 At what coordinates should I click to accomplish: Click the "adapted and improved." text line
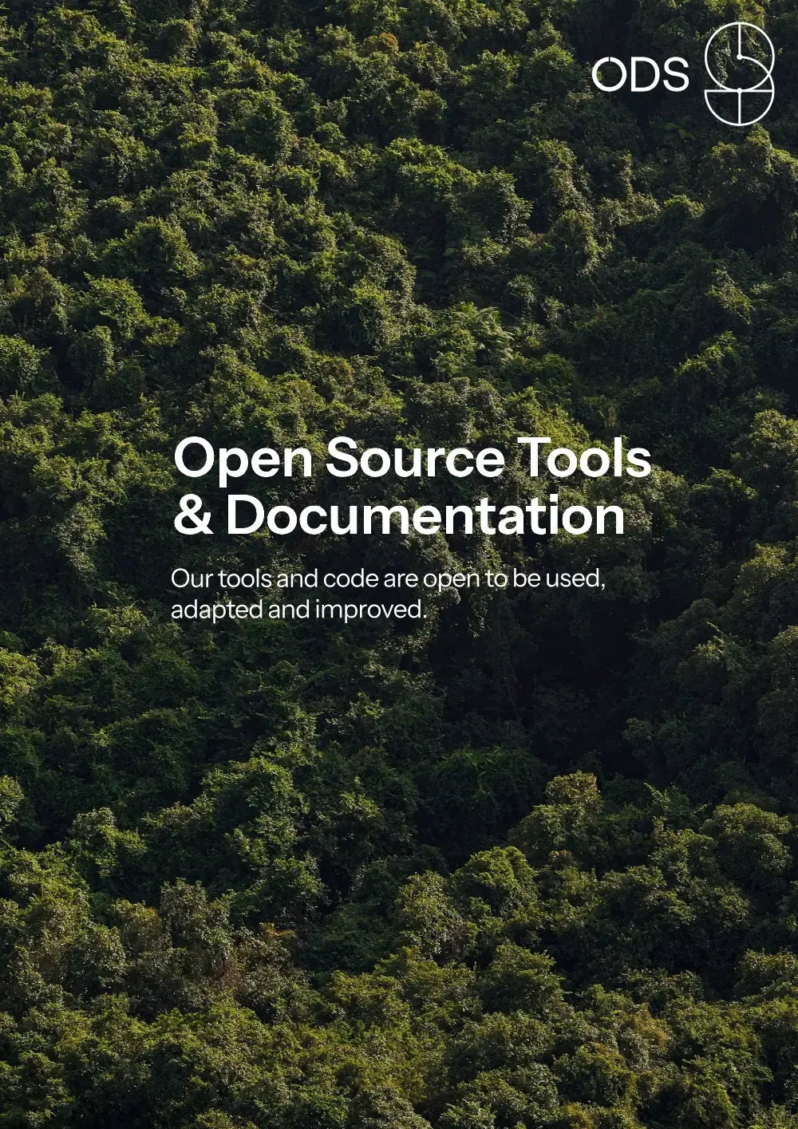(x=299, y=610)
